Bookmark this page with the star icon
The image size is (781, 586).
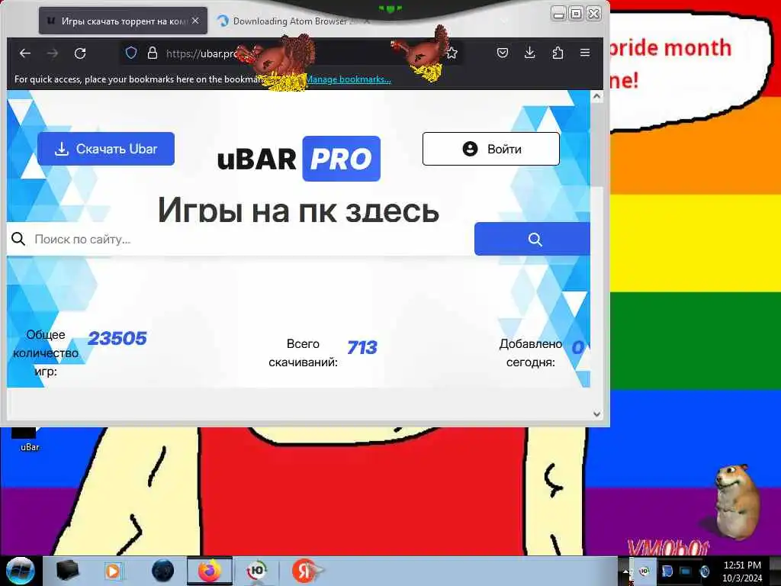pos(452,53)
